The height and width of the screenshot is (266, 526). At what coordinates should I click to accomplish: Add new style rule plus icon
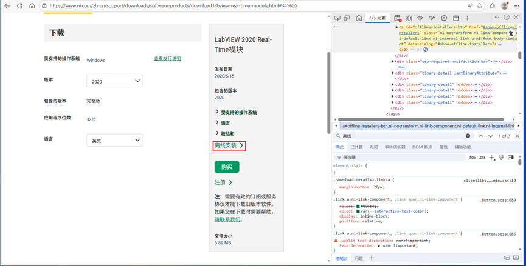coord(492,157)
